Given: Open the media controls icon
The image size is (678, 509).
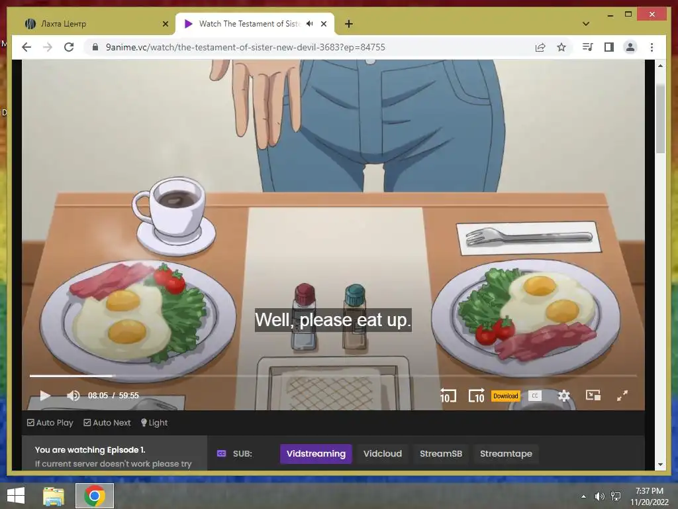Looking at the screenshot, I should tap(588, 47).
